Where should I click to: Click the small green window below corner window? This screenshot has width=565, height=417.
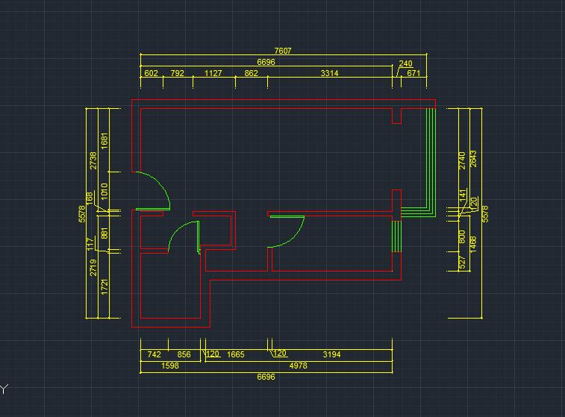397,235
